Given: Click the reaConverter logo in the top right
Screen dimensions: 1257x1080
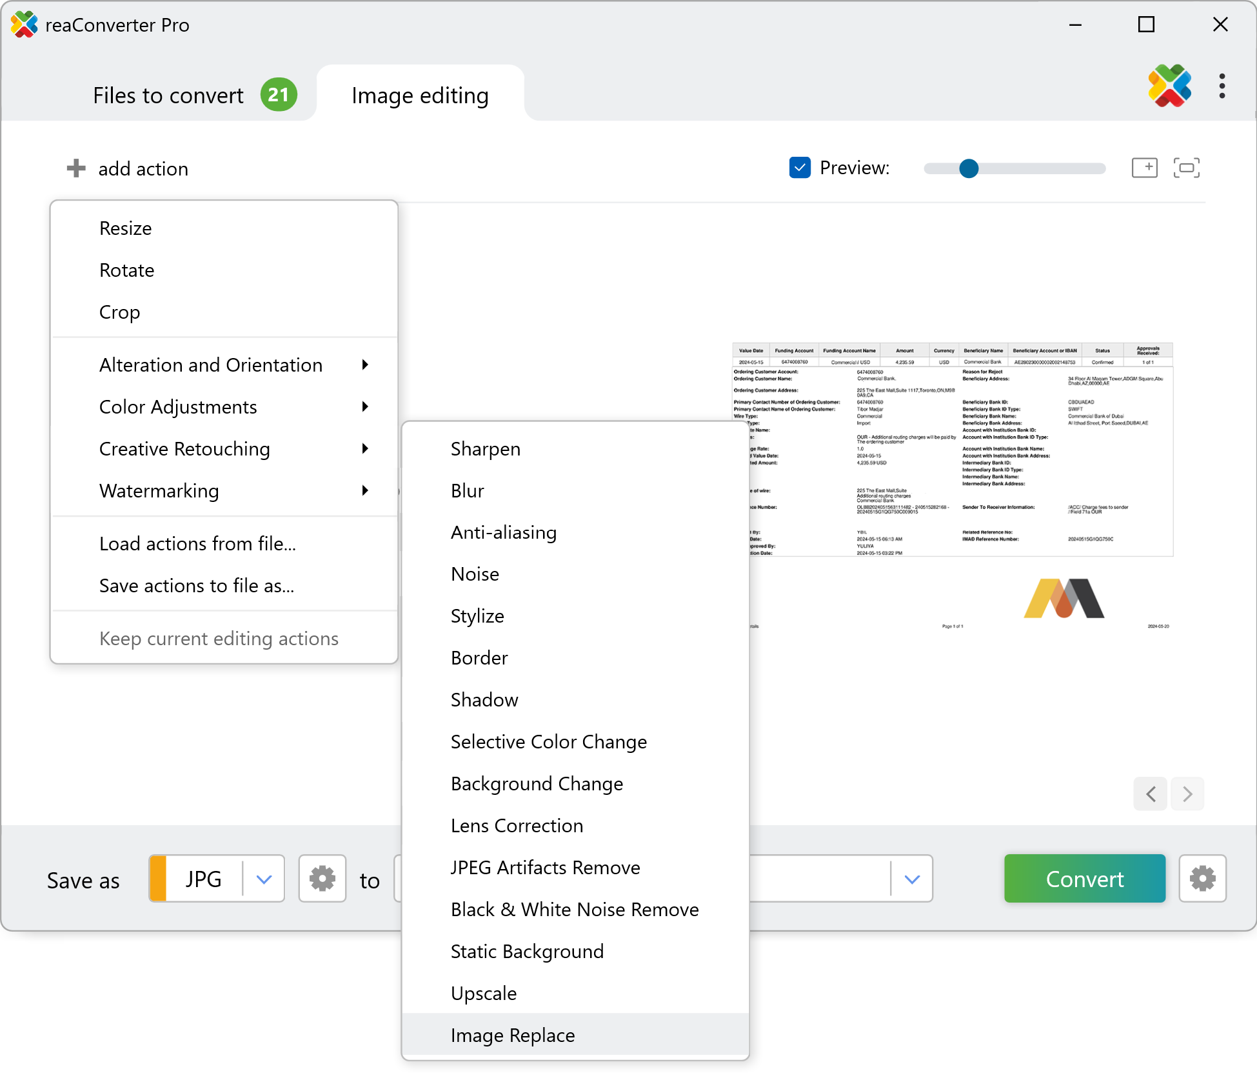Looking at the screenshot, I should click(x=1169, y=86).
